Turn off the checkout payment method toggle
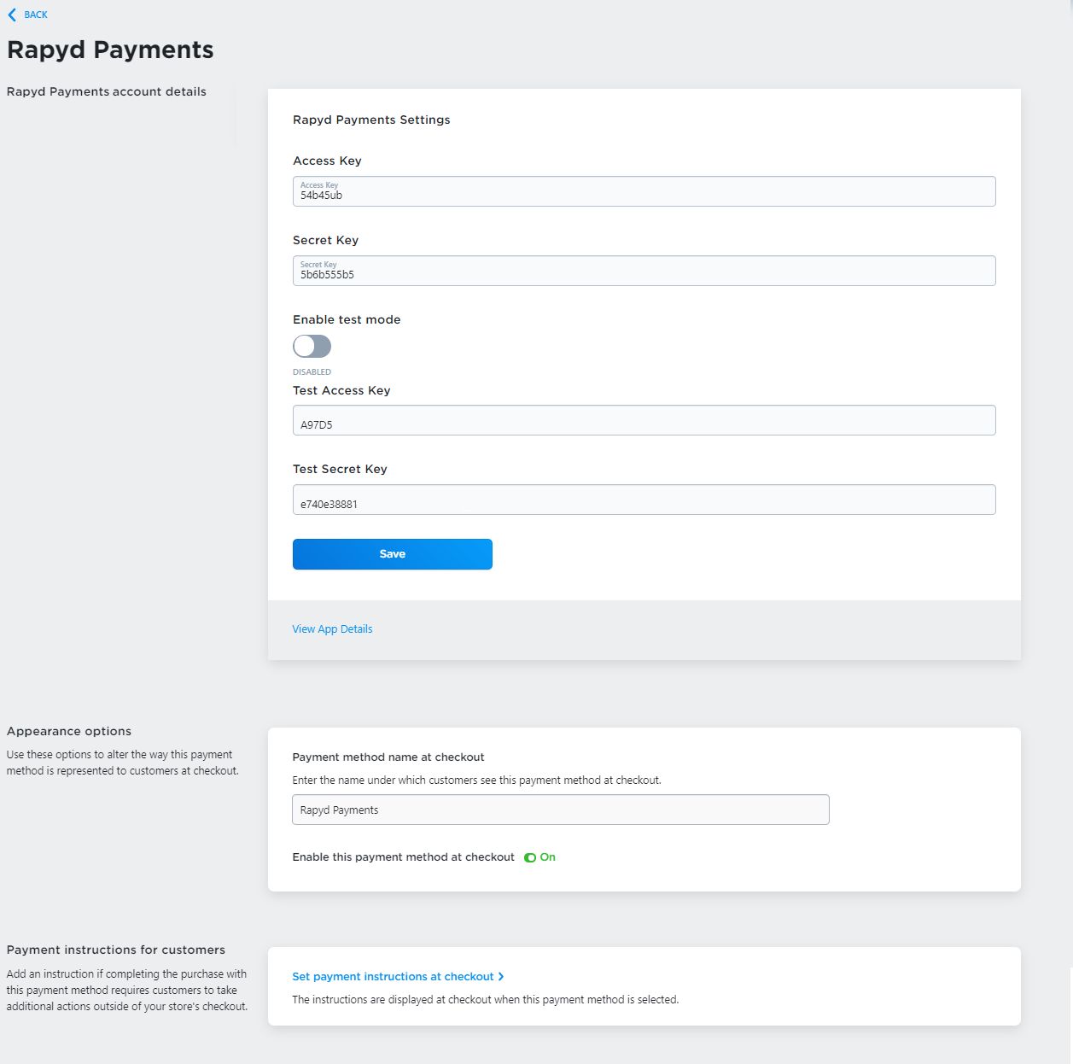The width and height of the screenshot is (1073, 1064). tap(530, 857)
